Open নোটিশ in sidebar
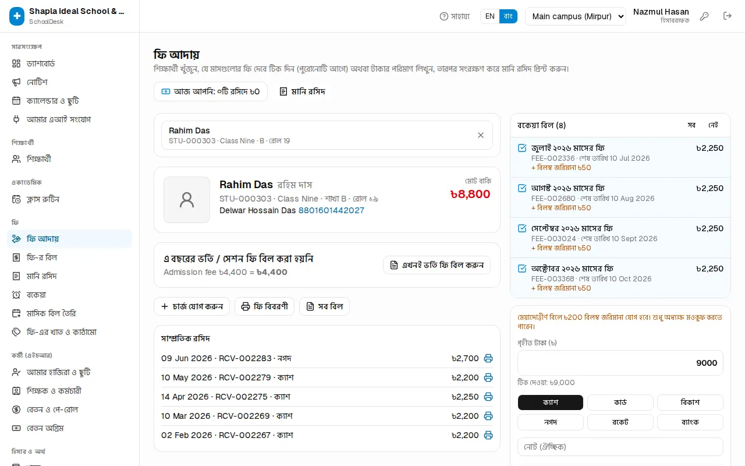Screen dimensions: 745x466 69,82
